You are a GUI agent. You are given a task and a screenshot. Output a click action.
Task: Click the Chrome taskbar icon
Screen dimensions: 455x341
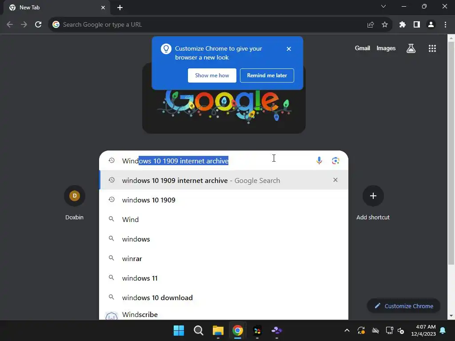point(237,330)
